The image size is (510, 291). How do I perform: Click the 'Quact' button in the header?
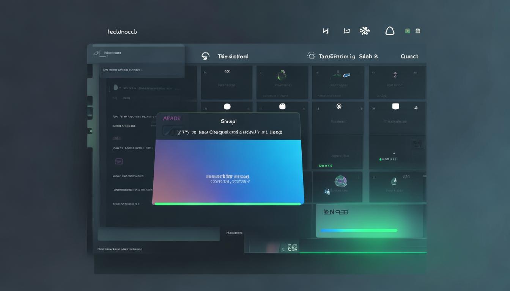coord(409,56)
